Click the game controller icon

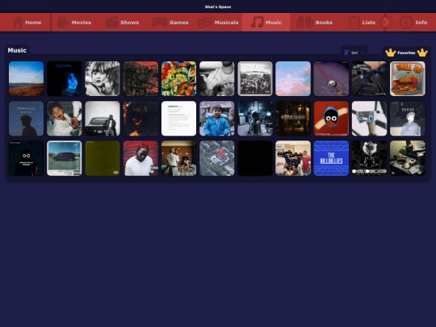159,23
